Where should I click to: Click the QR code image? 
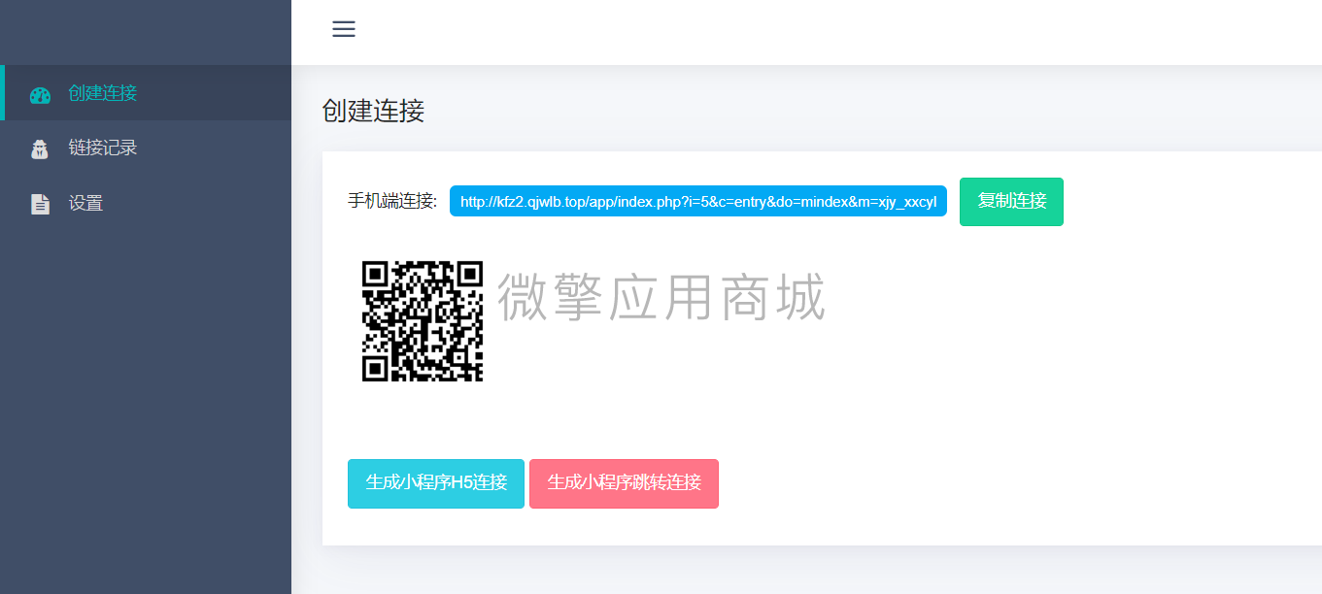423,321
